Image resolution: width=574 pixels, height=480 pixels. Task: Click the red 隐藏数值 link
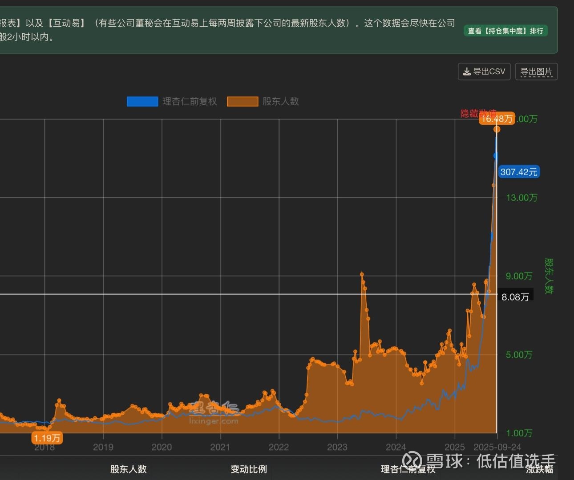(x=478, y=113)
